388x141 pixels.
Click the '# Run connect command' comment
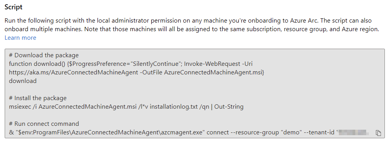tap(44, 124)
